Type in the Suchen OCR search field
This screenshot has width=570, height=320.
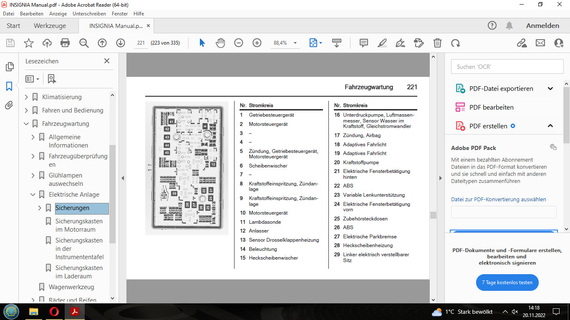507,66
